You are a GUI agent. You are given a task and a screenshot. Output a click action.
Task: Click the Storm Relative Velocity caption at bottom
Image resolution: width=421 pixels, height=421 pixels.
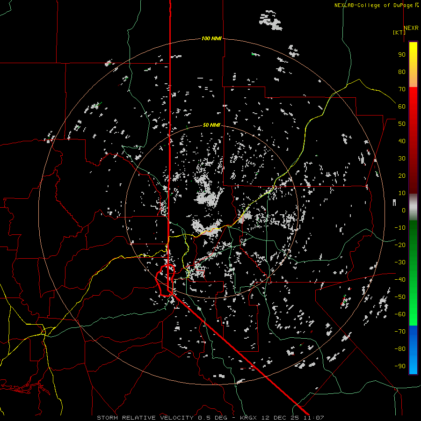[x=210, y=418]
